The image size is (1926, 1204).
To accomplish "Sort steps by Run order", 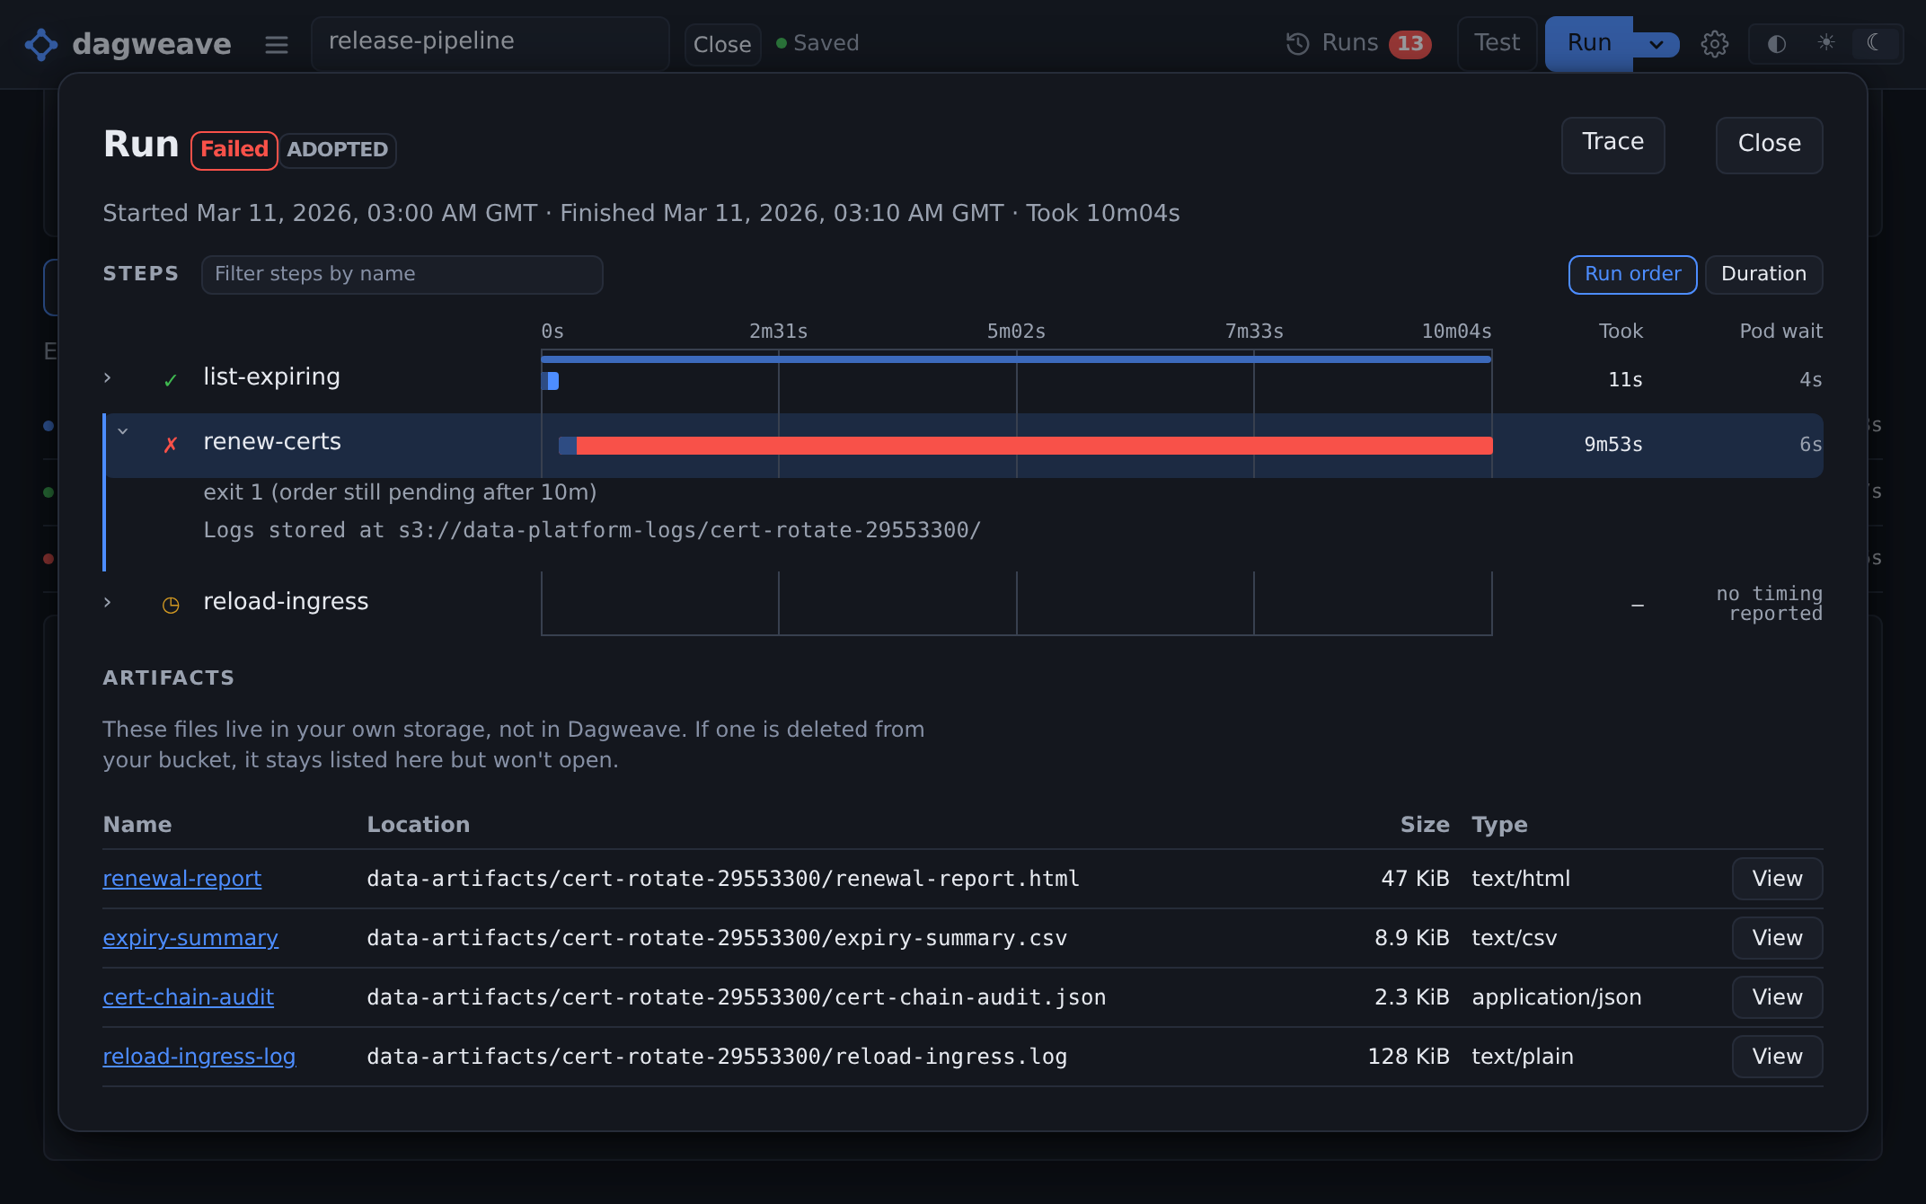I will coord(1632,274).
